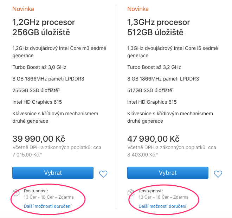Viewport: 232px width, 218px height.
Task: Open Další možnosti doručení for the 256GB model
Action: (47, 206)
